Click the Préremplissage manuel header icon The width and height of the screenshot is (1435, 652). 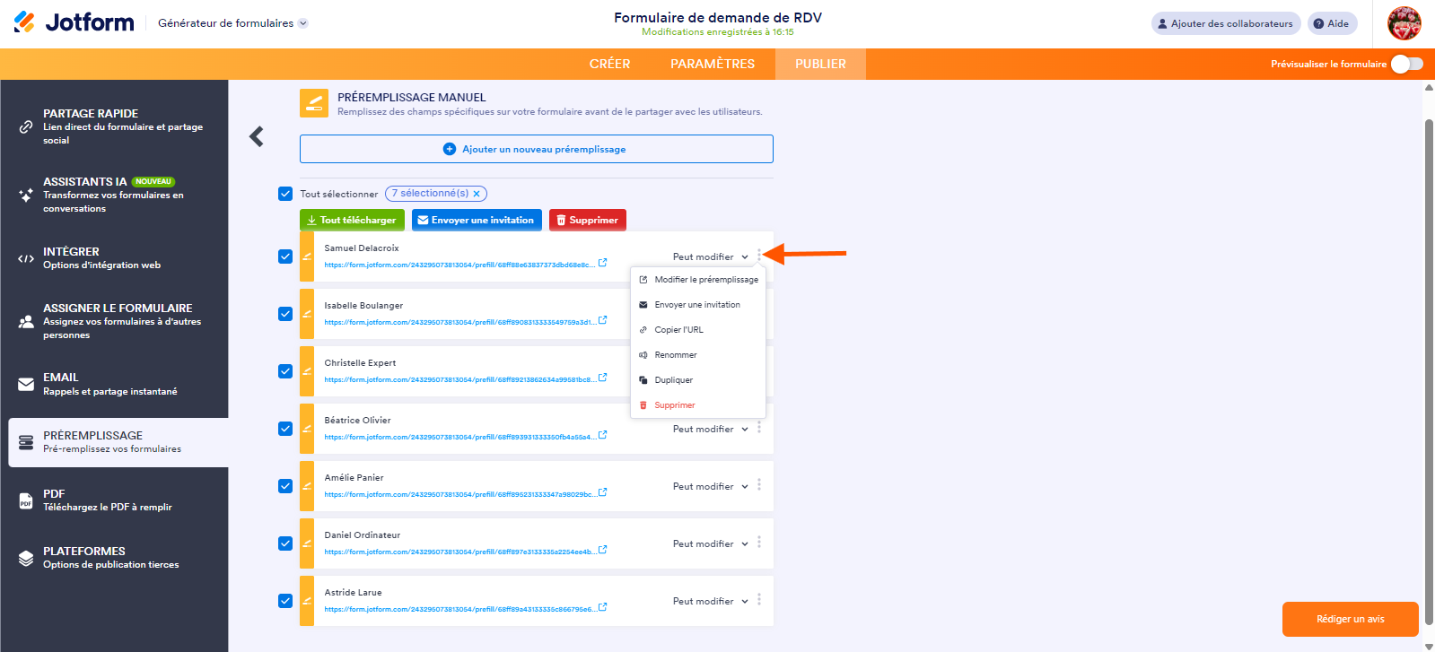(x=314, y=103)
